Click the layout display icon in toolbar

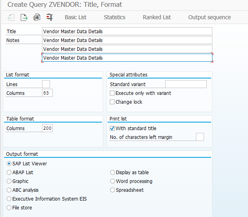click(50, 17)
